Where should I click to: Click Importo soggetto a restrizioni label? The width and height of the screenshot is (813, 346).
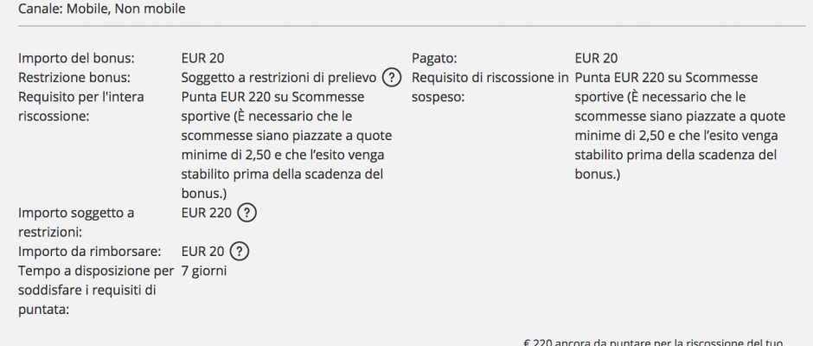(x=76, y=222)
